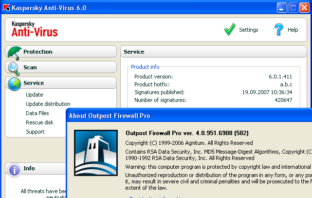Click the Signatures published label

(x=159, y=92)
